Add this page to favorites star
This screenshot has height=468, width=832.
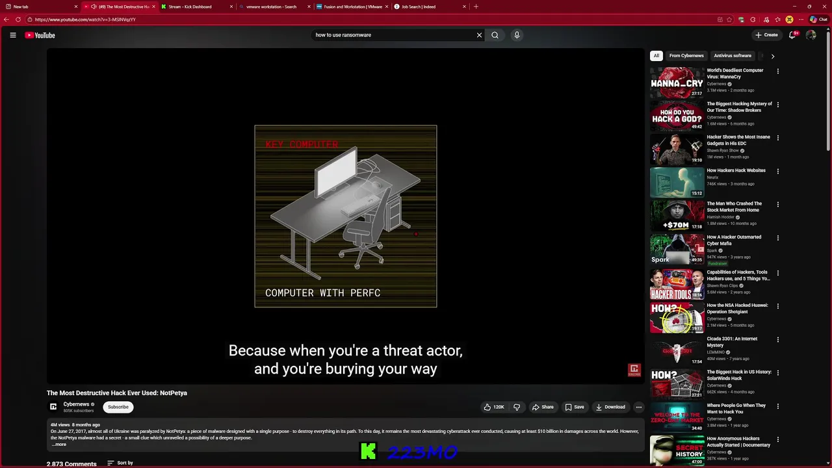click(730, 19)
